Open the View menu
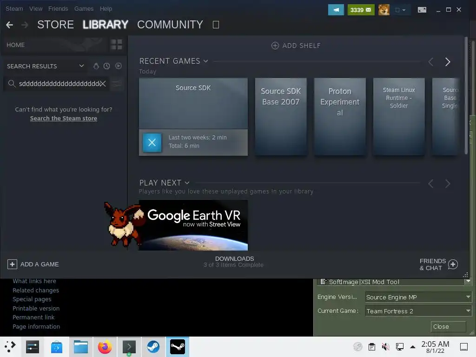Viewport: 476px width, 357px height. pos(36,9)
